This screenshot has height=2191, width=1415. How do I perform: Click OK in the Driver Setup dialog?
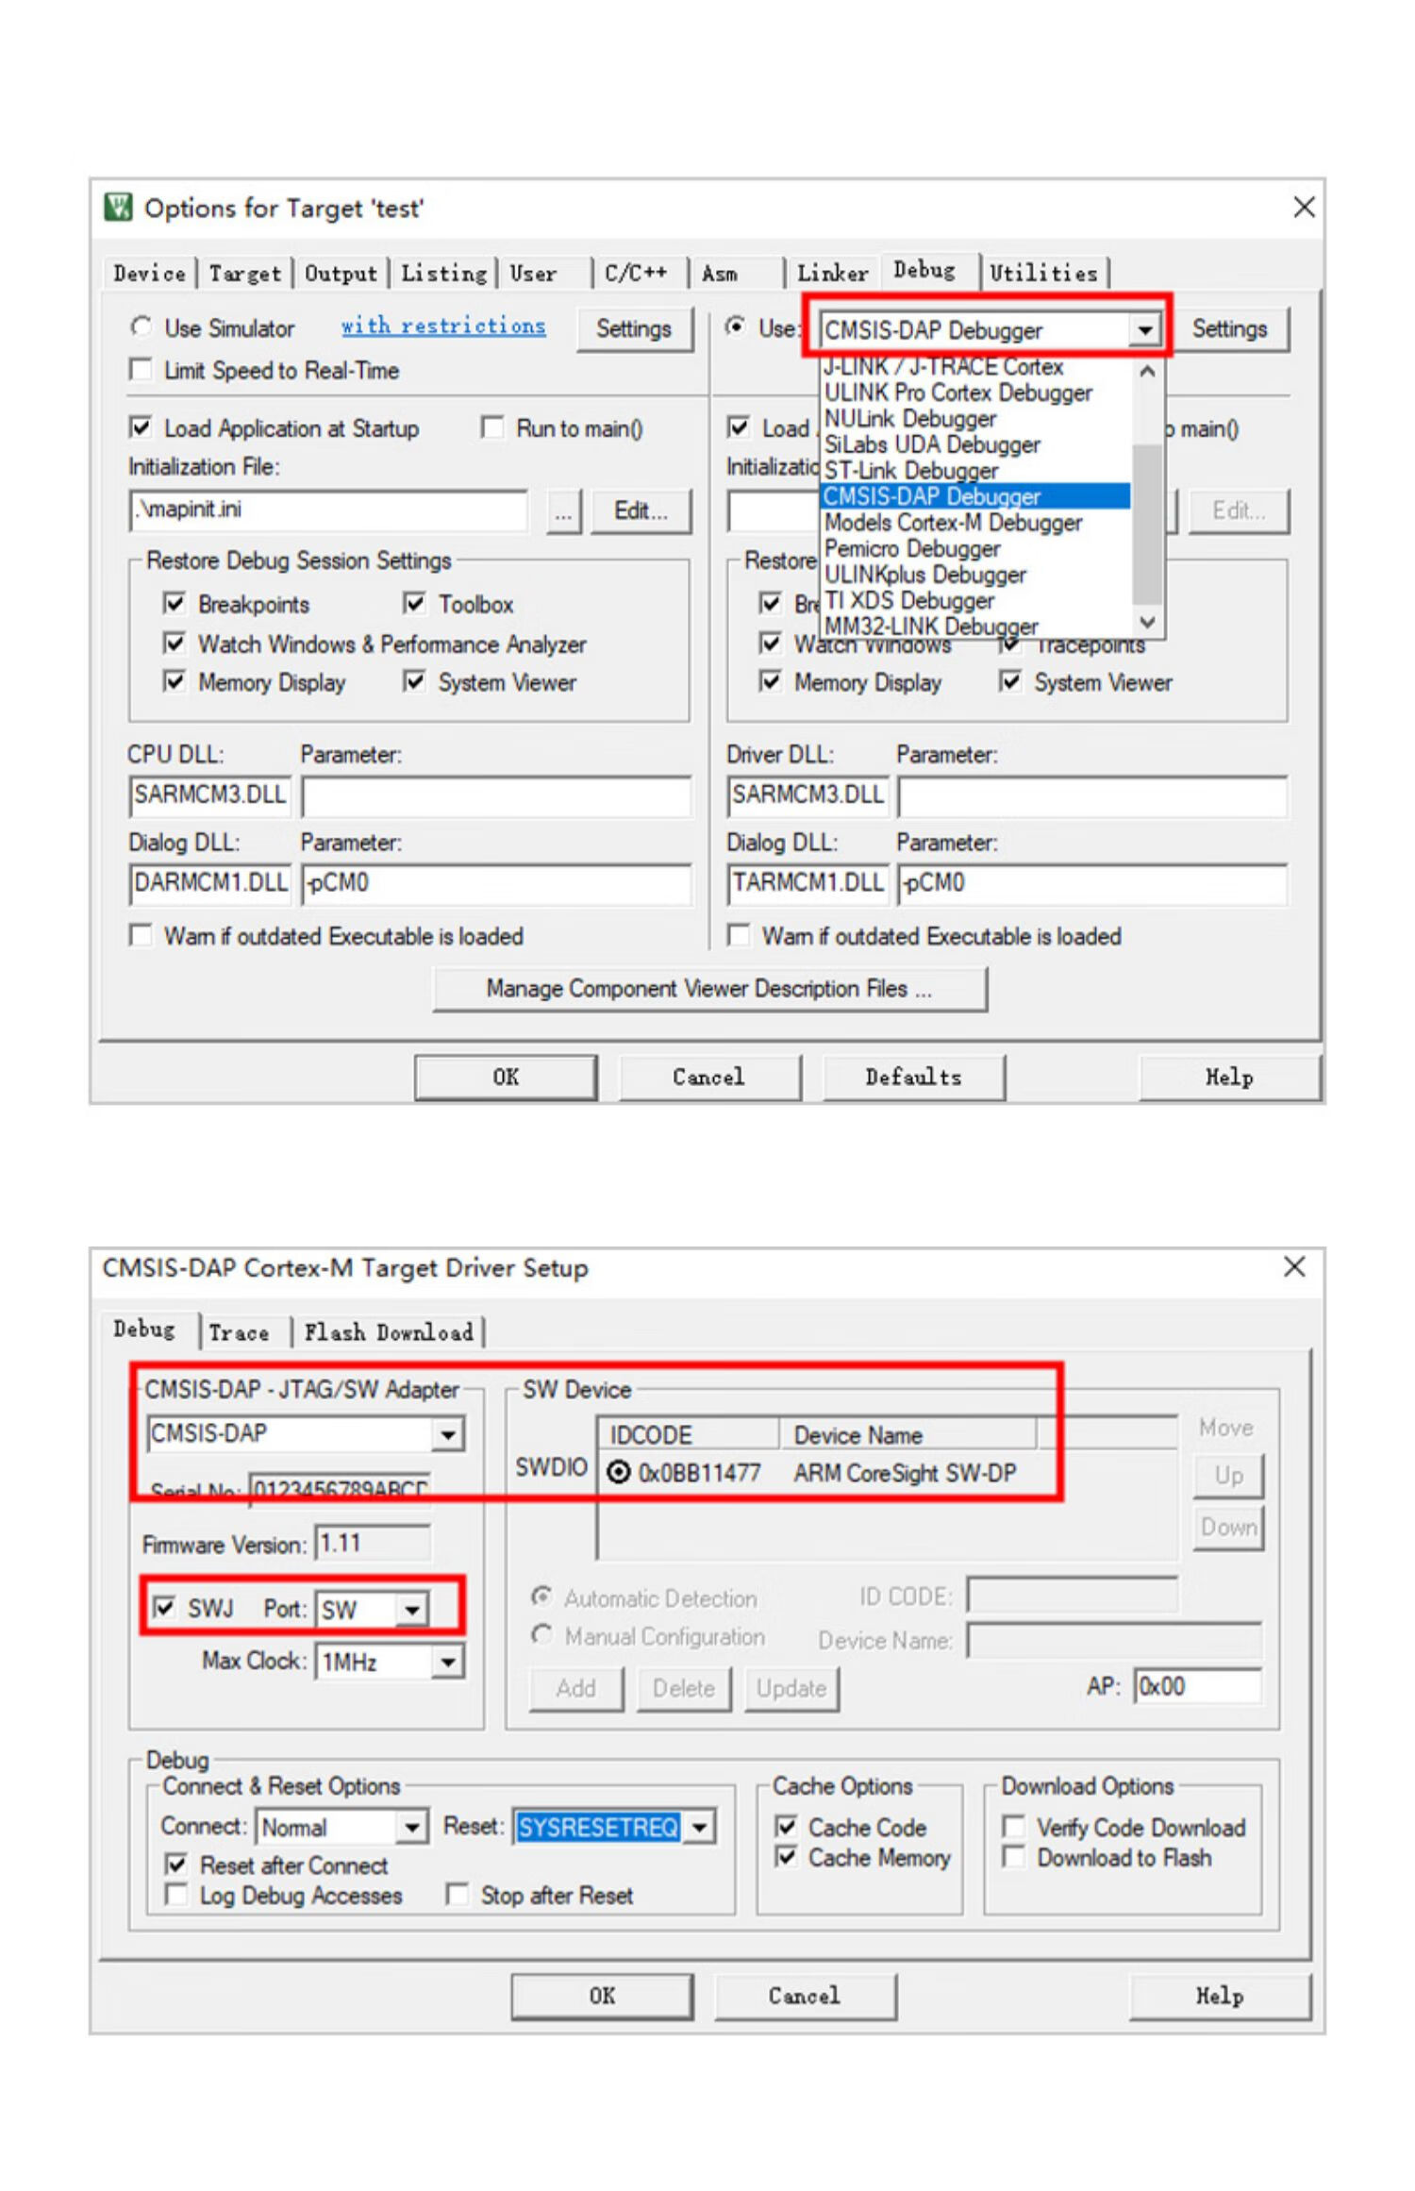click(602, 1996)
